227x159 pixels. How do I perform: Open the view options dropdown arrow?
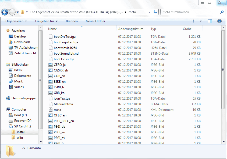coord(201,21)
